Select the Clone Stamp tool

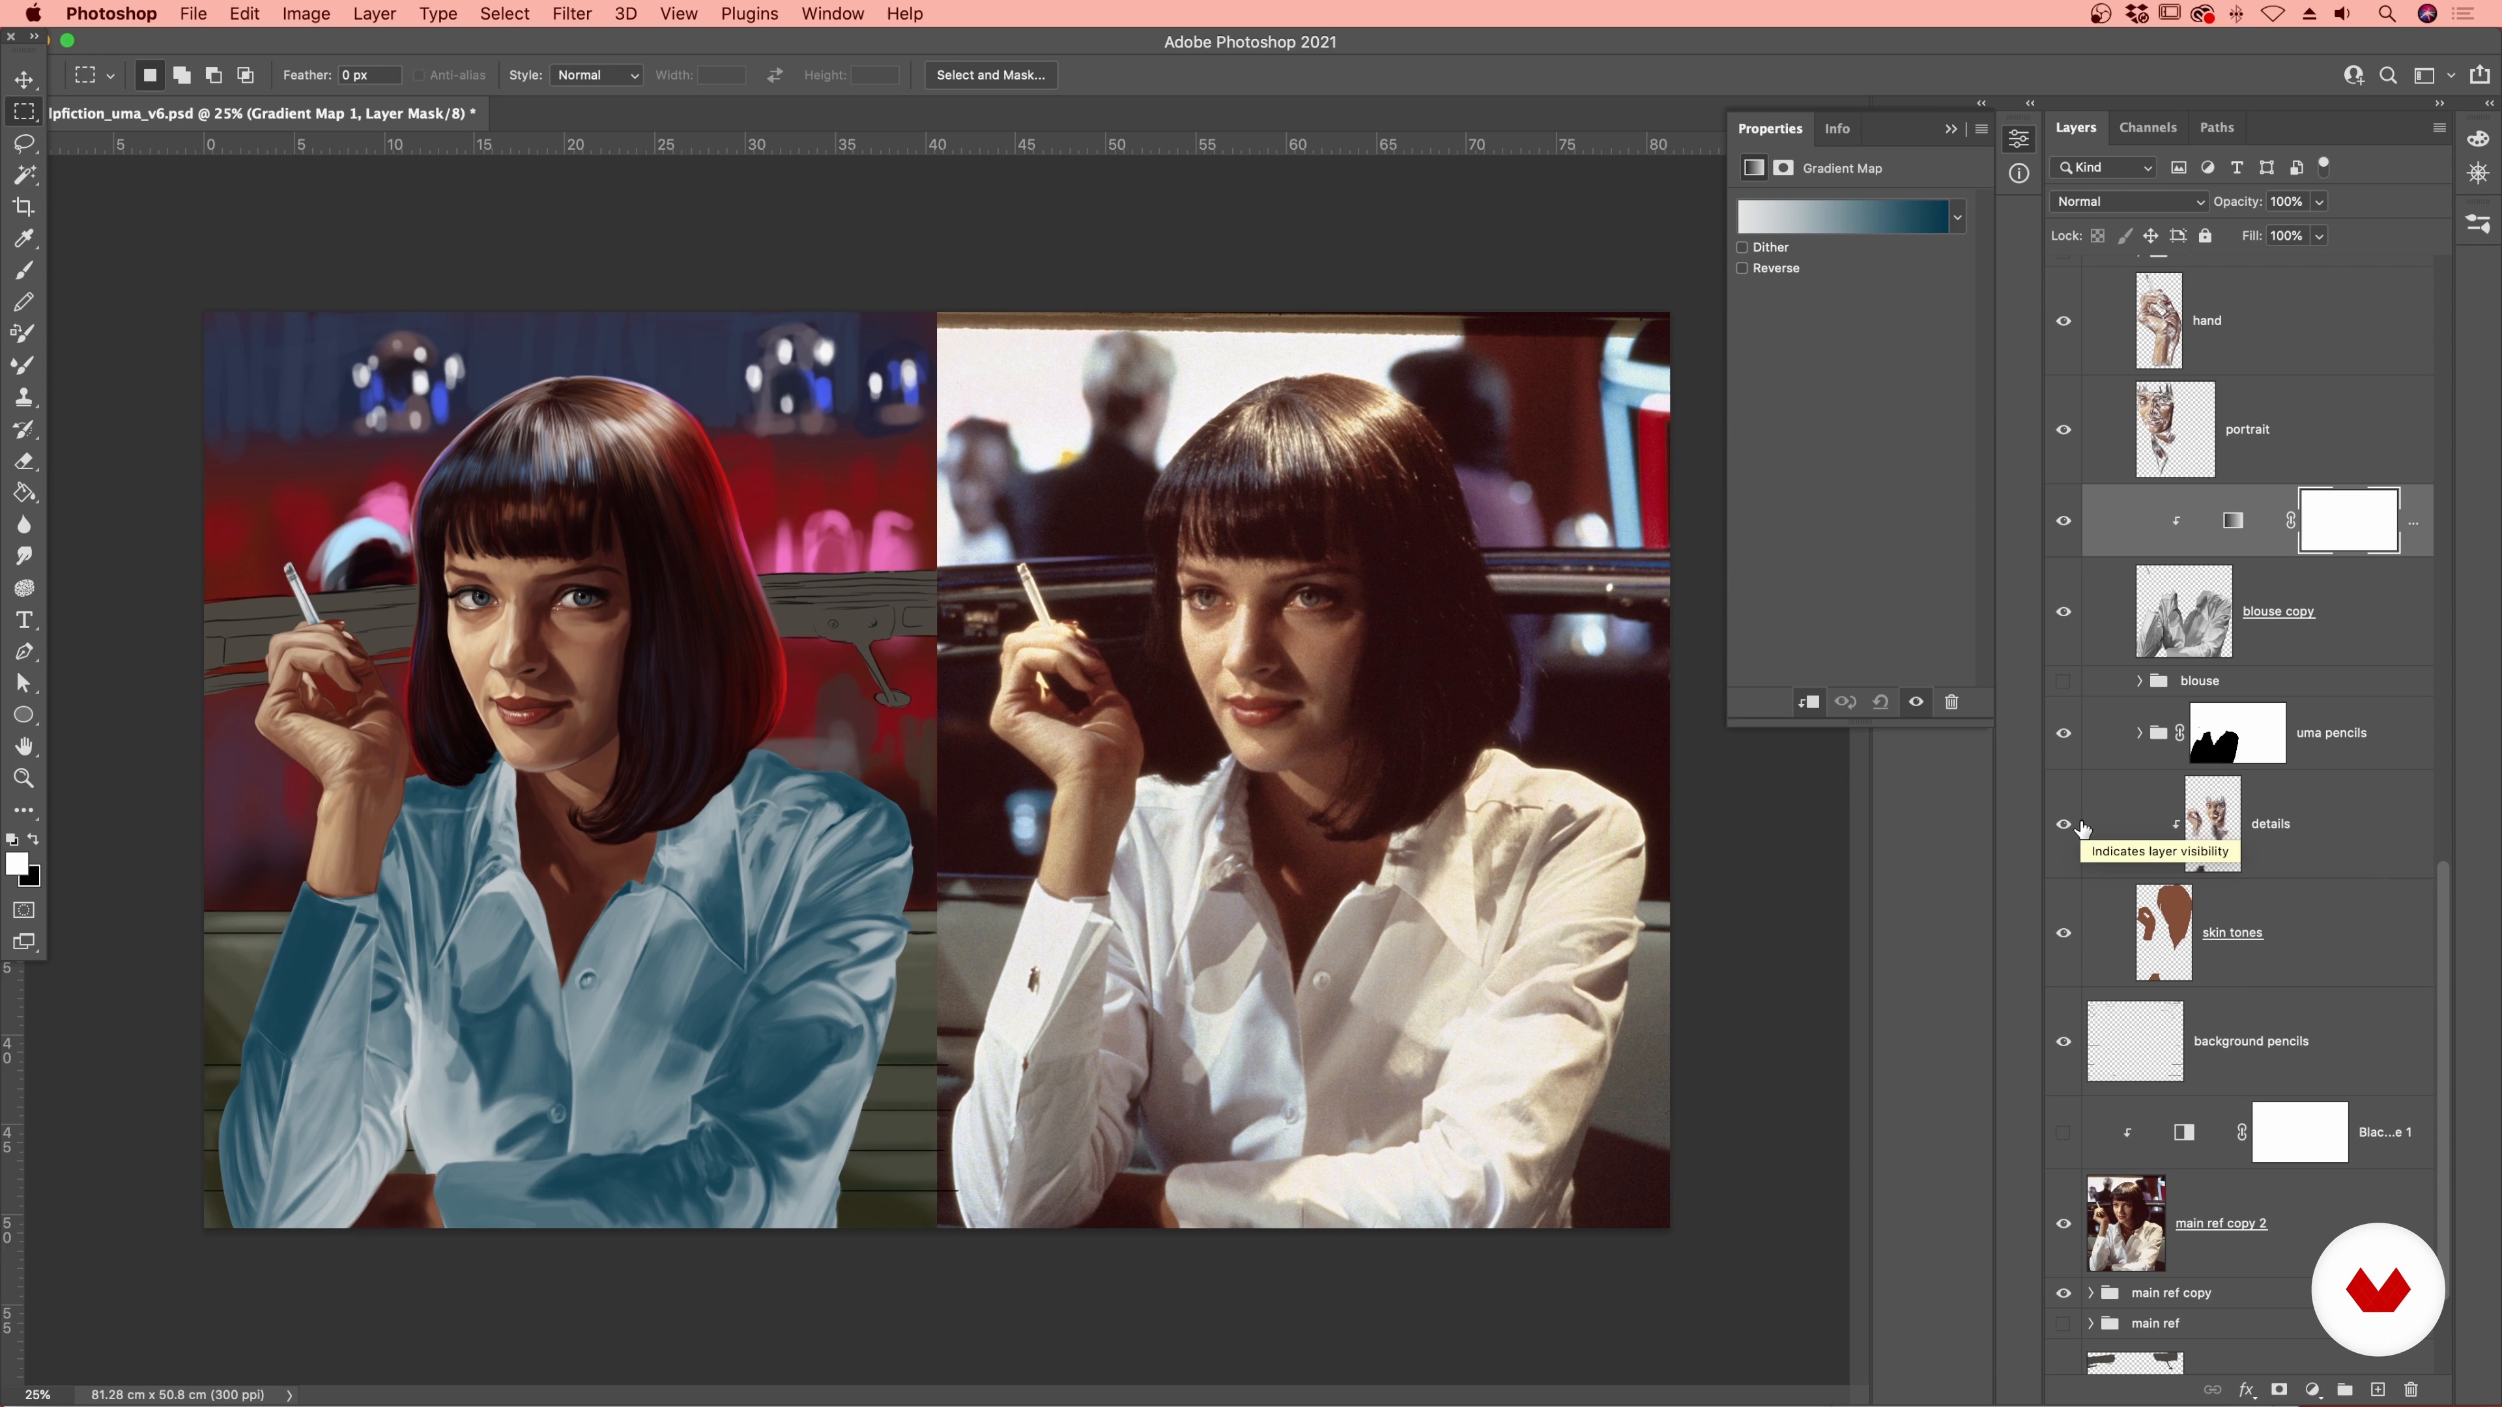(24, 397)
